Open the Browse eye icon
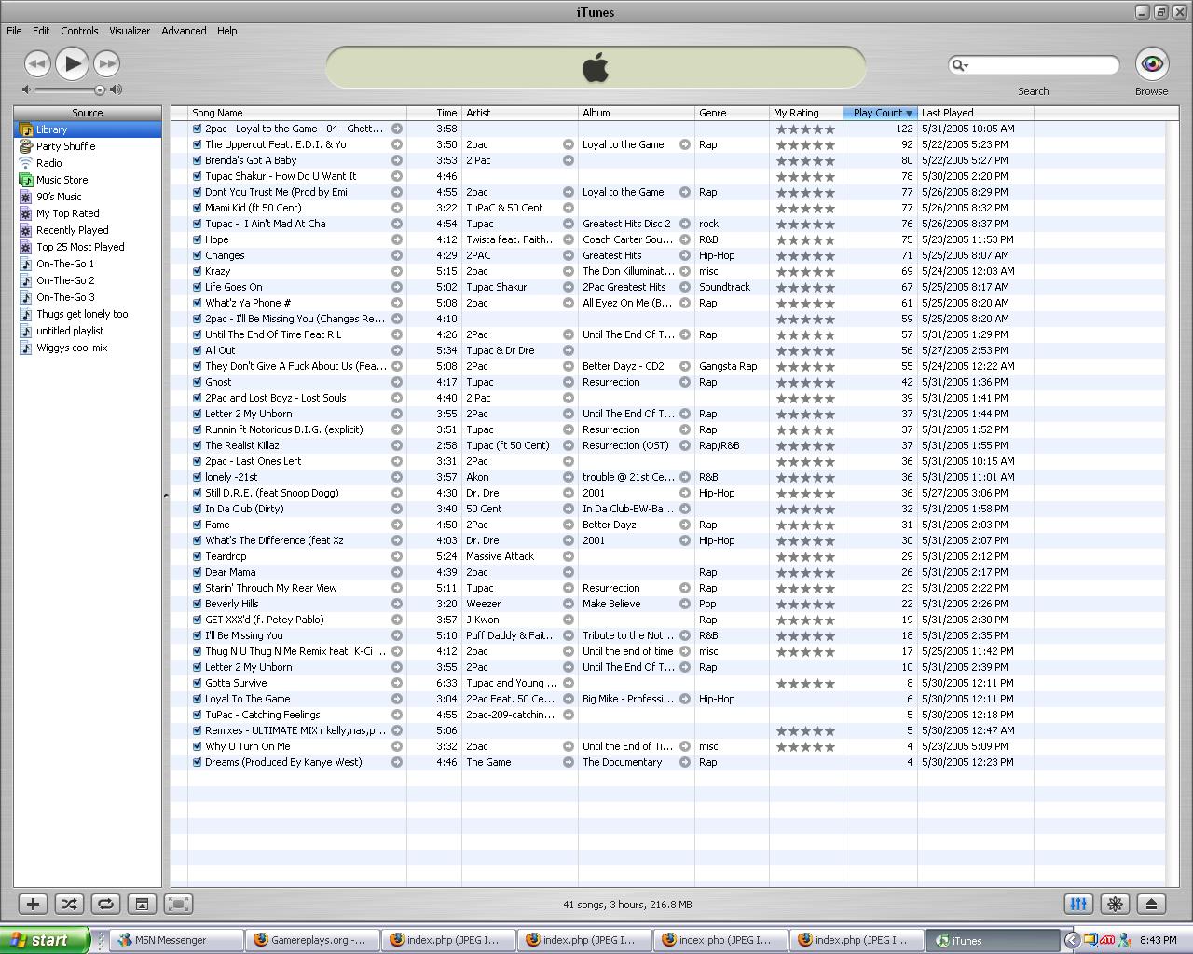Viewport: 1193px width, 954px height. pyautogui.click(x=1152, y=63)
